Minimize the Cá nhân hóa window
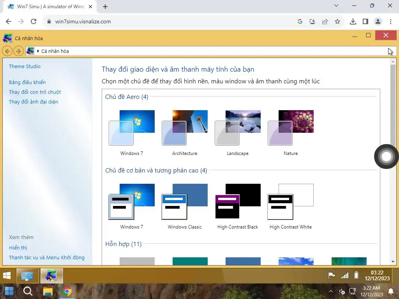 355,36
